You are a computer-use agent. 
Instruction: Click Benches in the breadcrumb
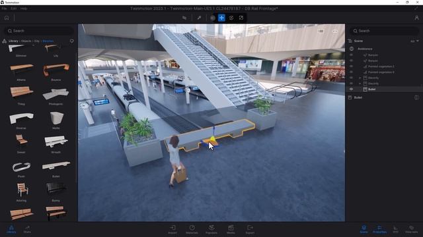pos(48,41)
